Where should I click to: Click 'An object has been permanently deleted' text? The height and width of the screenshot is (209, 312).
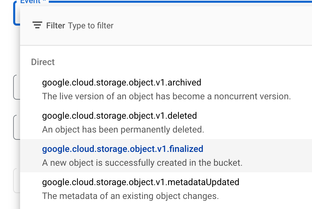[123, 129]
